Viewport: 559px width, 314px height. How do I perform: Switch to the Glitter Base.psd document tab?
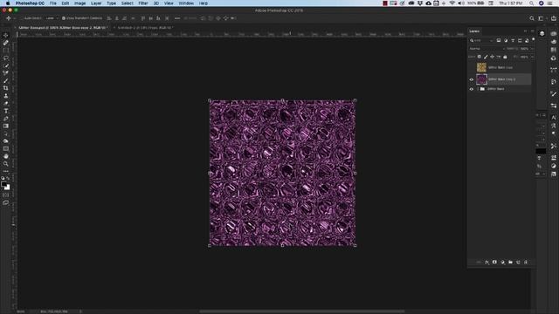[62, 27]
